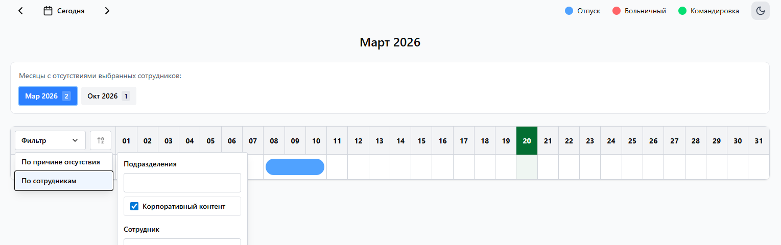Click the blue Отпуск legend dot
Image resolution: width=781 pixels, height=245 pixels.
pyautogui.click(x=569, y=11)
